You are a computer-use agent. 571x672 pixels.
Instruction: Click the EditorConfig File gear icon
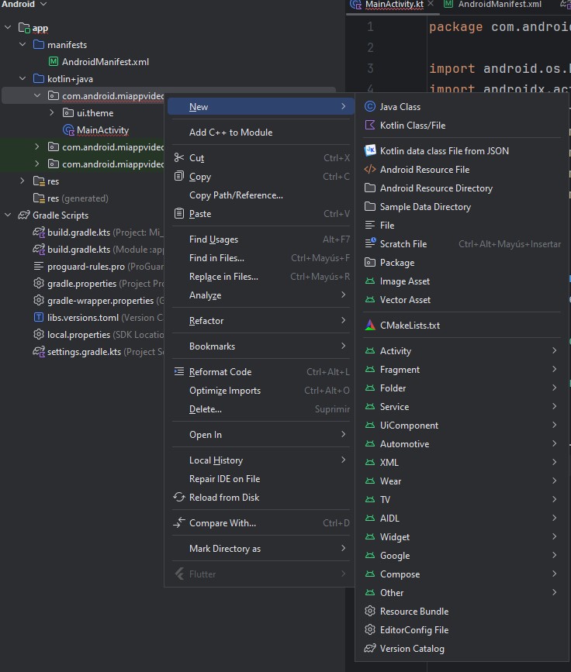(x=370, y=630)
